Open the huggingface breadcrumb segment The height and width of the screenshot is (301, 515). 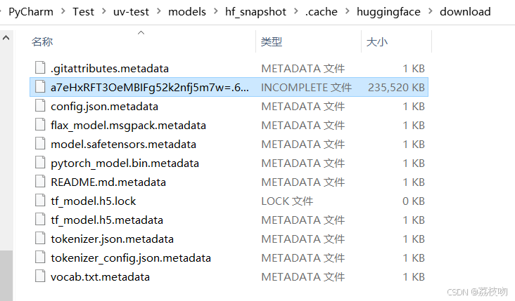pos(388,12)
